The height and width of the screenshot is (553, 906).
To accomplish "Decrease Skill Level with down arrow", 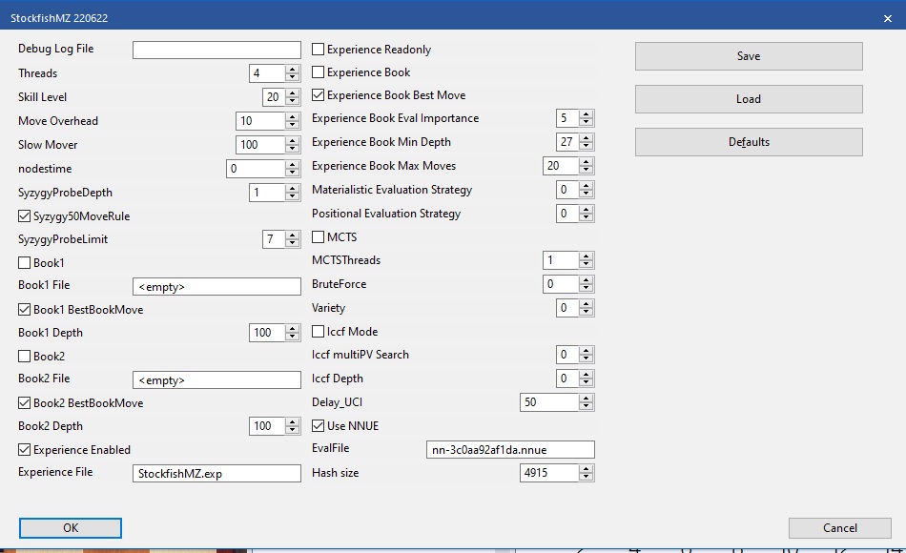I will point(293,101).
